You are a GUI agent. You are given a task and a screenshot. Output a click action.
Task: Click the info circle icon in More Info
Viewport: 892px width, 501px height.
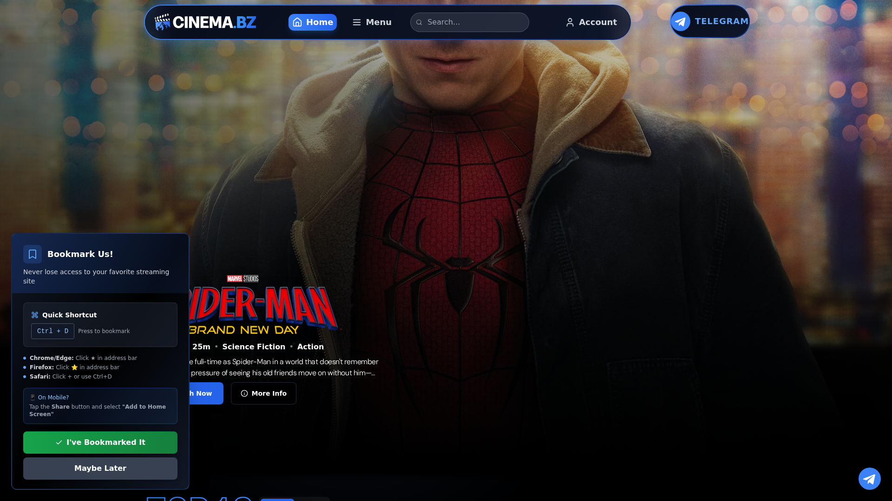coord(244,393)
